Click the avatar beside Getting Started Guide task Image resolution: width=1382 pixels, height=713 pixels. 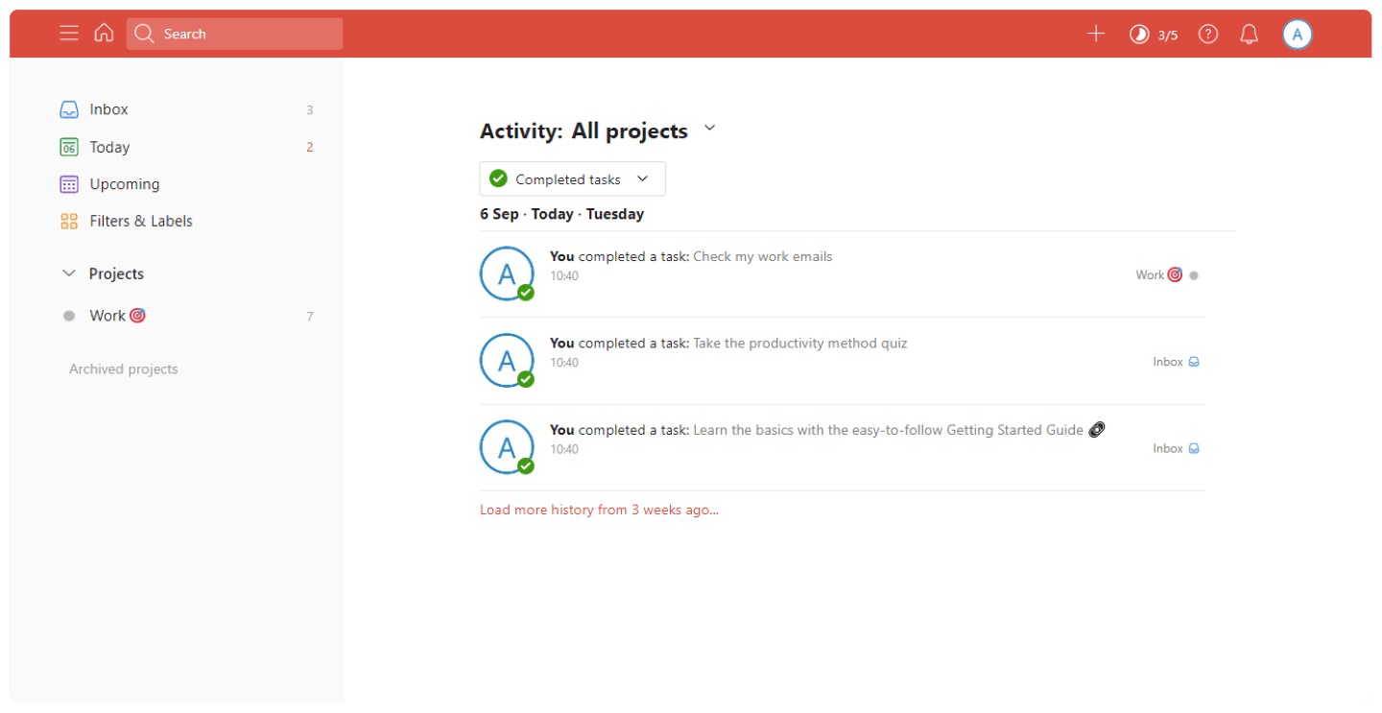coord(507,446)
